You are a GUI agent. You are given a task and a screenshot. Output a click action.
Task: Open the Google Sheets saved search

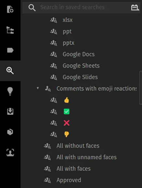point(81,66)
